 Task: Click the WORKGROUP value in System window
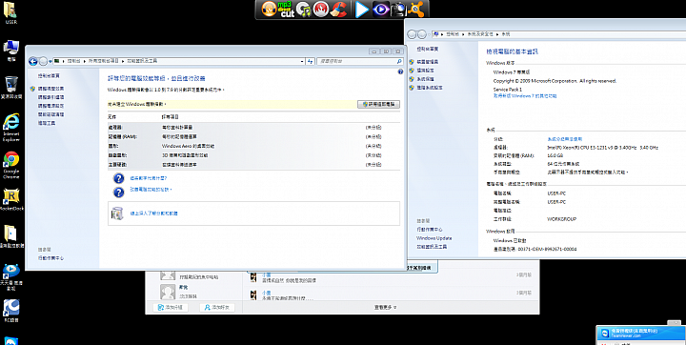click(x=562, y=219)
